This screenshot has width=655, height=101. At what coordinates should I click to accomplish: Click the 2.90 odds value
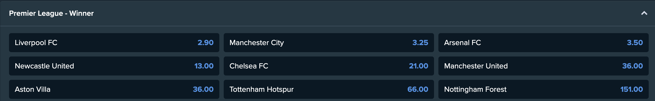[205, 43]
